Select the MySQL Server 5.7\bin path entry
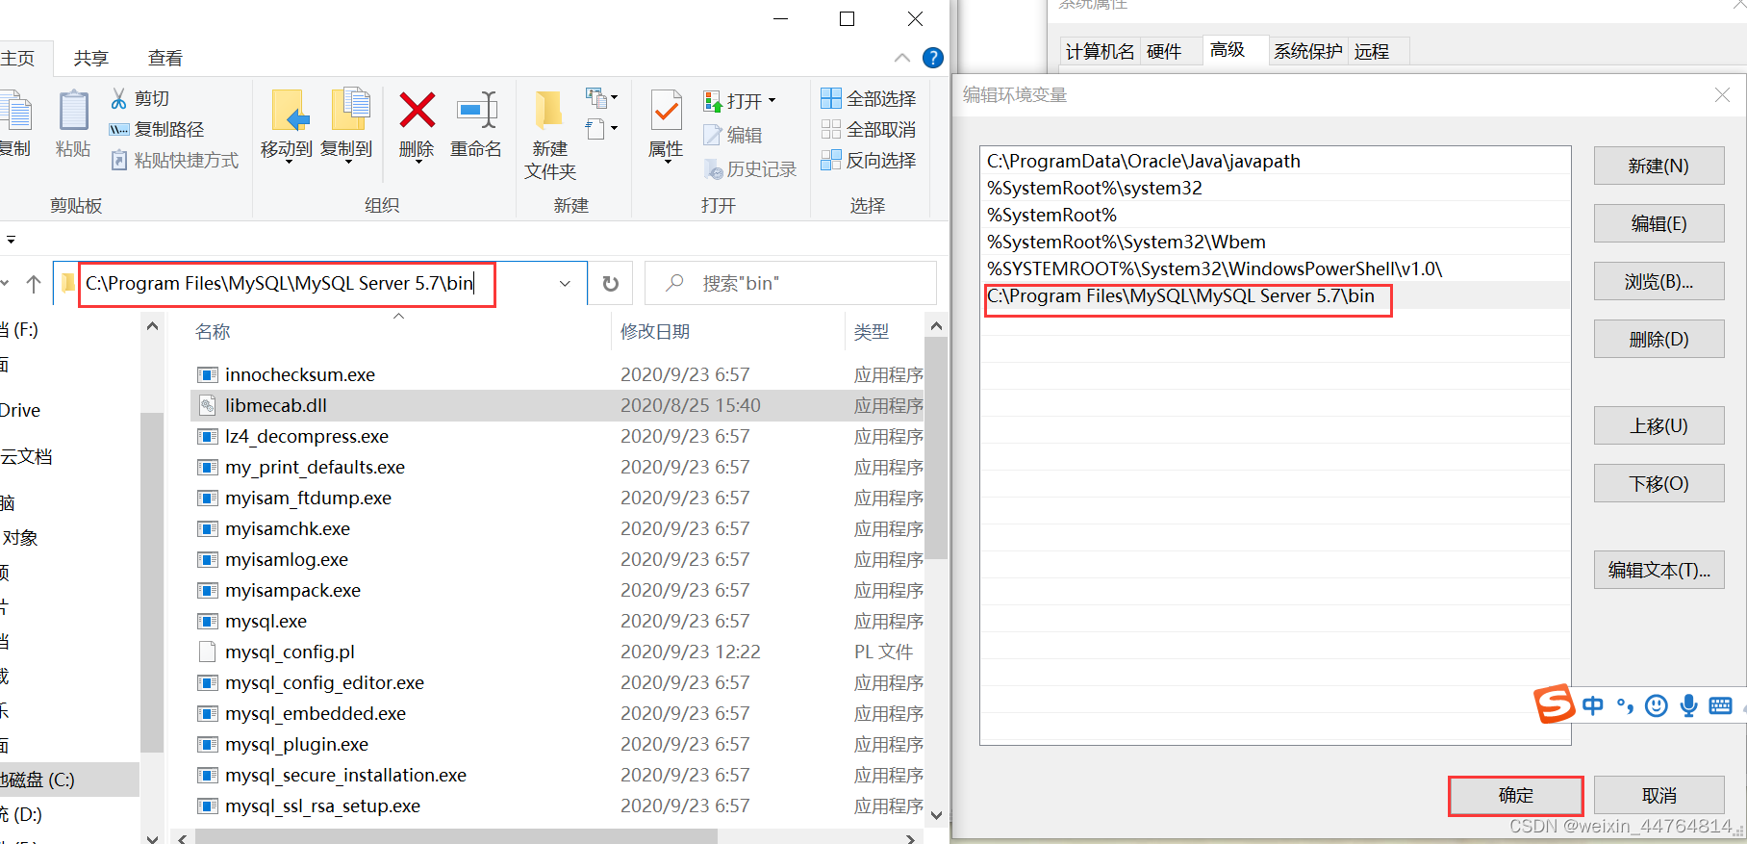Image resolution: width=1747 pixels, height=844 pixels. [1276, 295]
